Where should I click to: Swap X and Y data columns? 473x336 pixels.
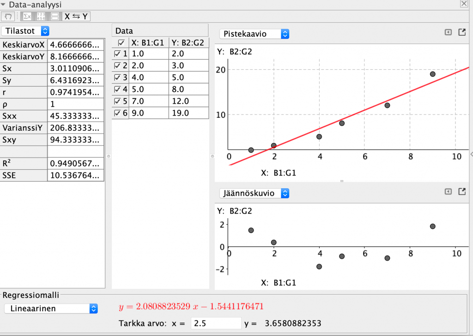(76, 16)
